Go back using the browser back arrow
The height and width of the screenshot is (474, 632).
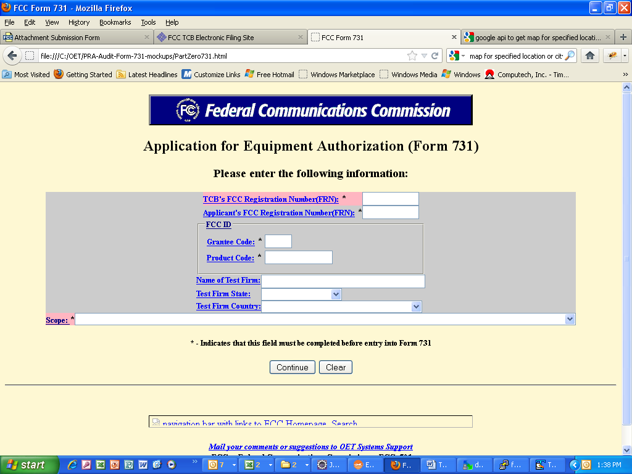pos(12,56)
